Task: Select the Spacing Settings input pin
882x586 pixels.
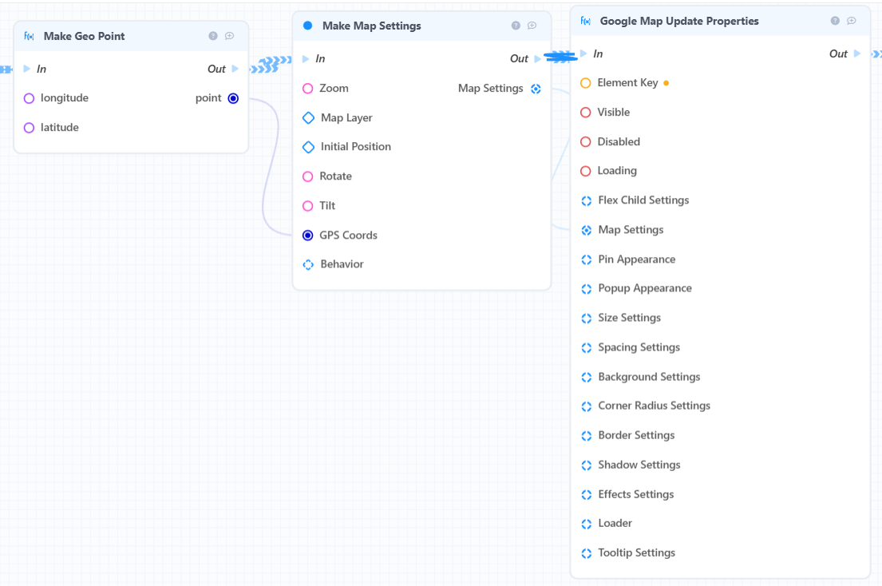Action: click(586, 347)
